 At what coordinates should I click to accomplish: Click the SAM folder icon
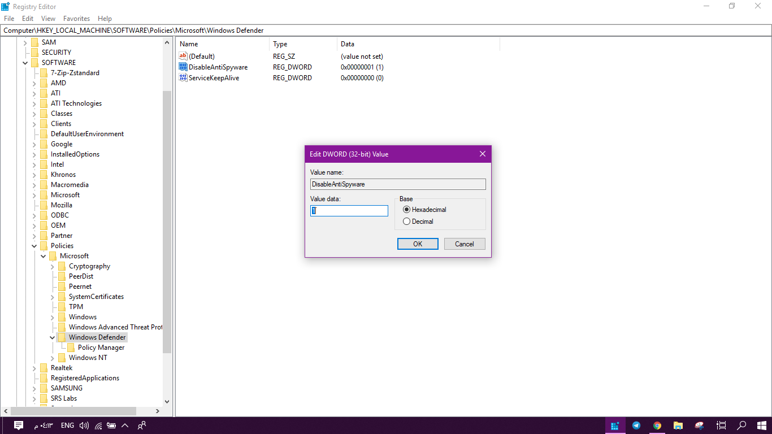pyautogui.click(x=34, y=42)
